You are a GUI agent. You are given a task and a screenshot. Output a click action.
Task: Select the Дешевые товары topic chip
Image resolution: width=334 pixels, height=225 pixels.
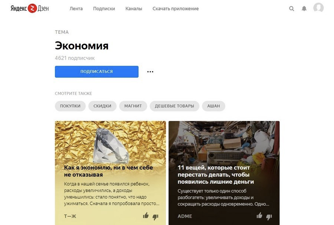click(x=174, y=106)
